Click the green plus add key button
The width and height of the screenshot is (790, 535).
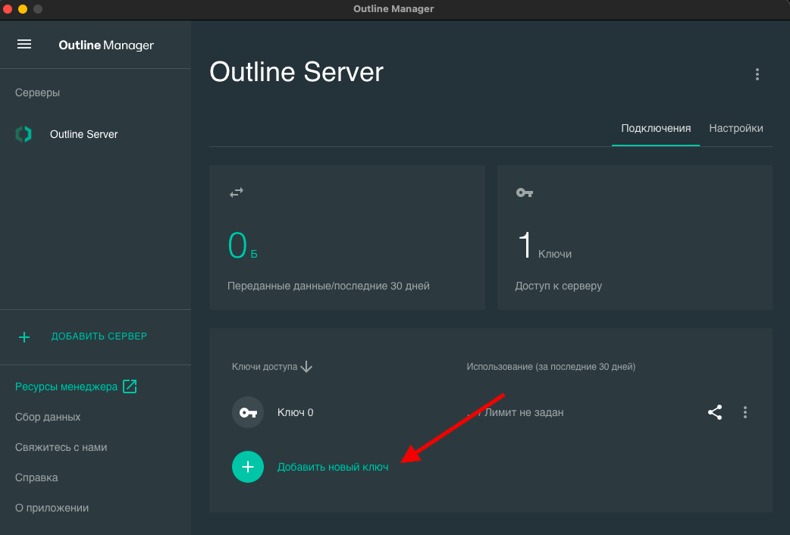[x=248, y=467]
